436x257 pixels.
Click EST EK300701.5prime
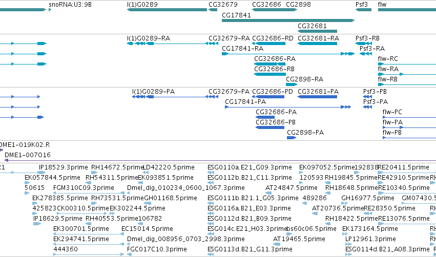pyautogui.click(x=81, y=229)
